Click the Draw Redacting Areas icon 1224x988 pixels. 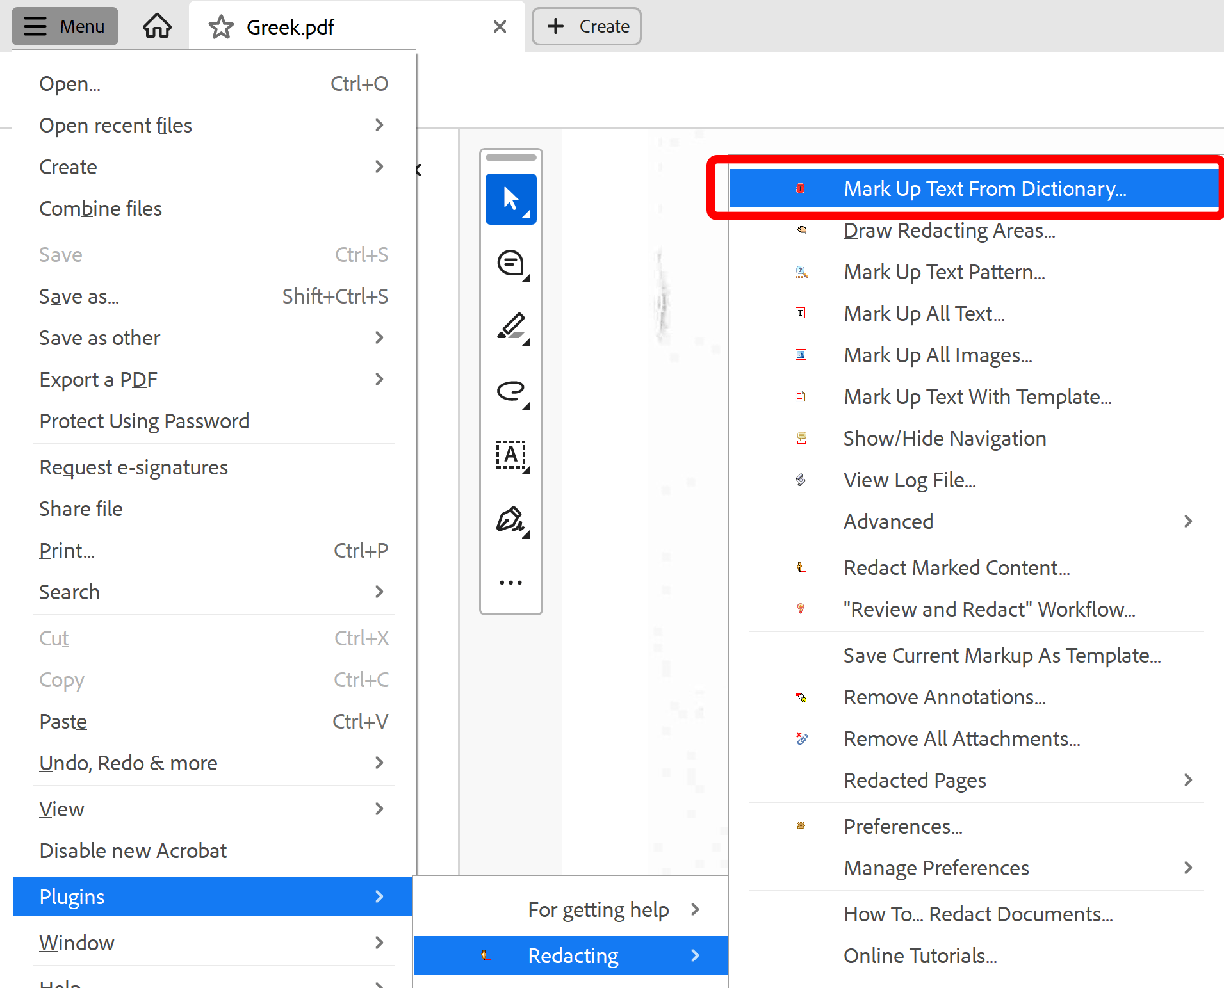(x=801, y=230)
